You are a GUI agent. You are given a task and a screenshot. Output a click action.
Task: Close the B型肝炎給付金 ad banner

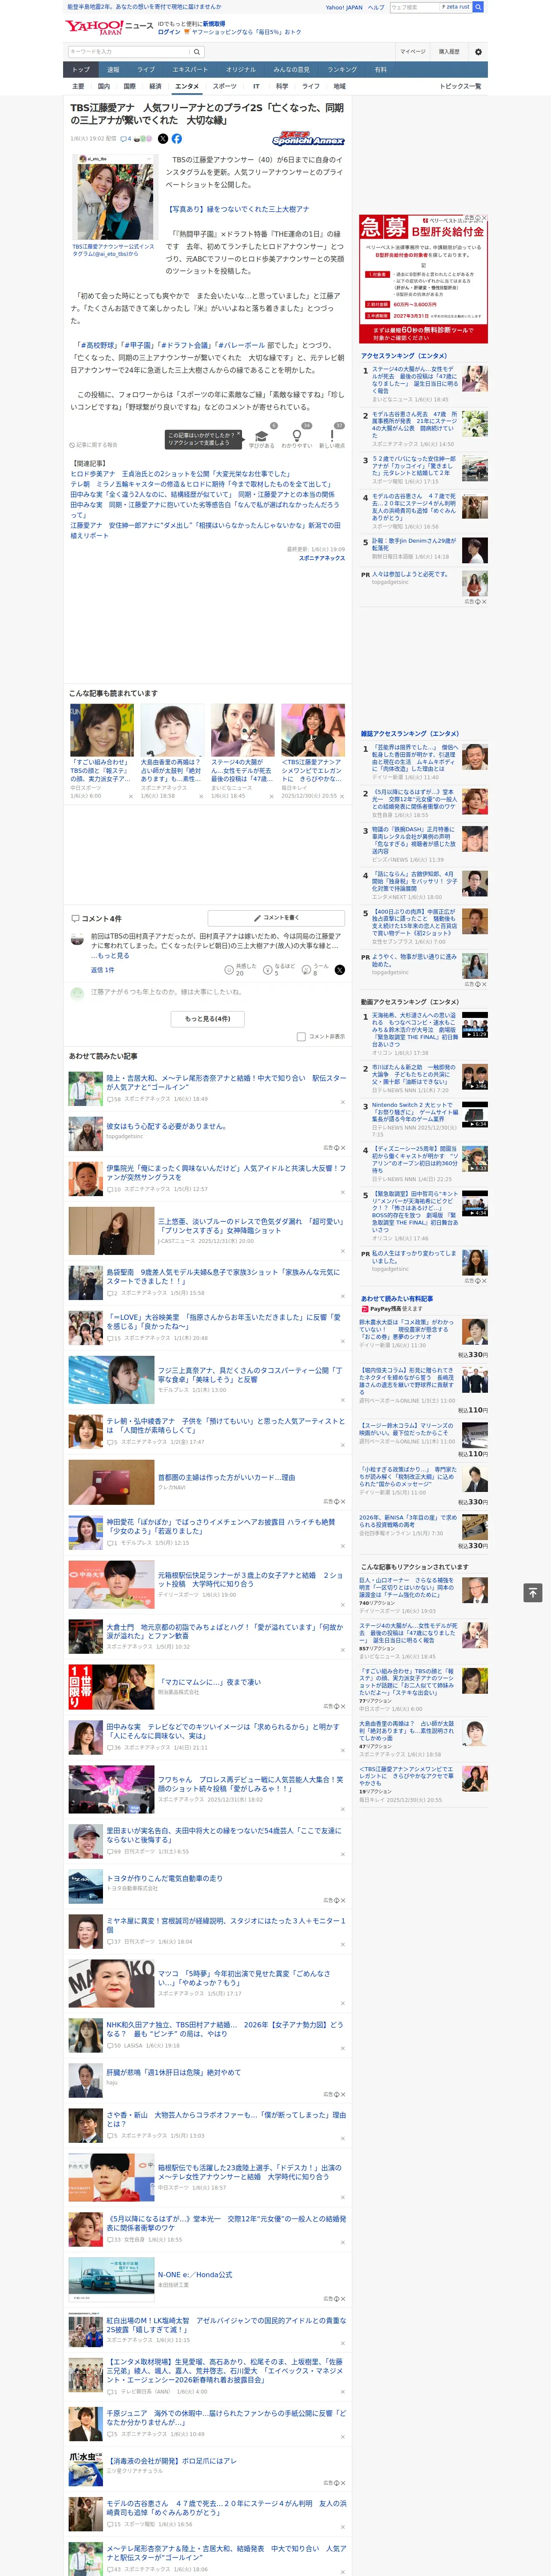click(x=484, y=218)
